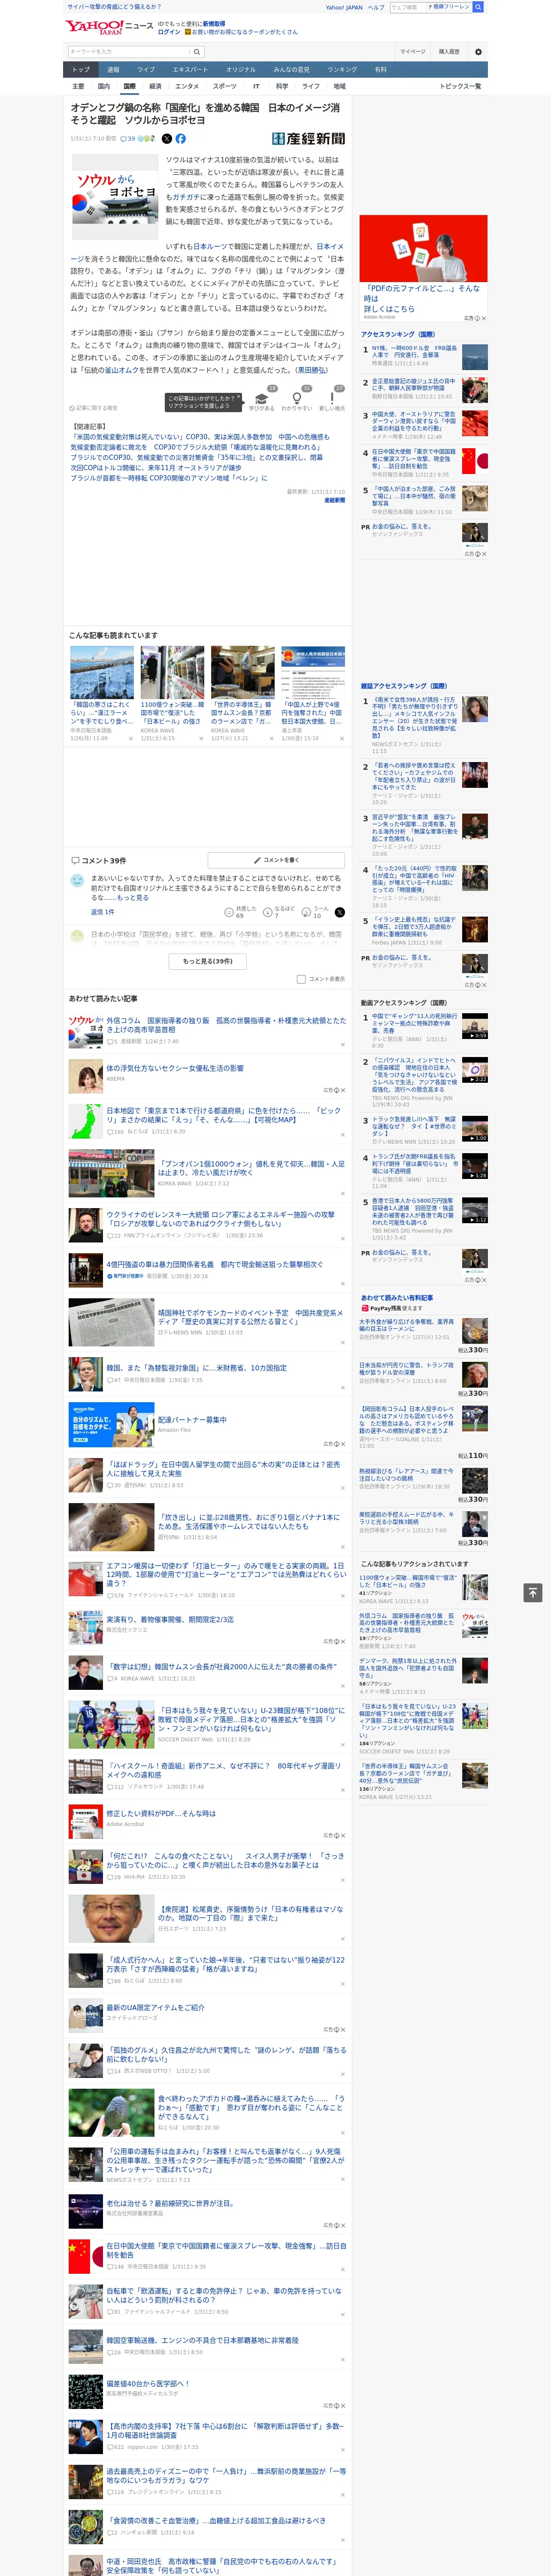Viewport: 551px width, 2576px height.
Task: Click the なるほど reaction on comment
Action: coord(279,912)
